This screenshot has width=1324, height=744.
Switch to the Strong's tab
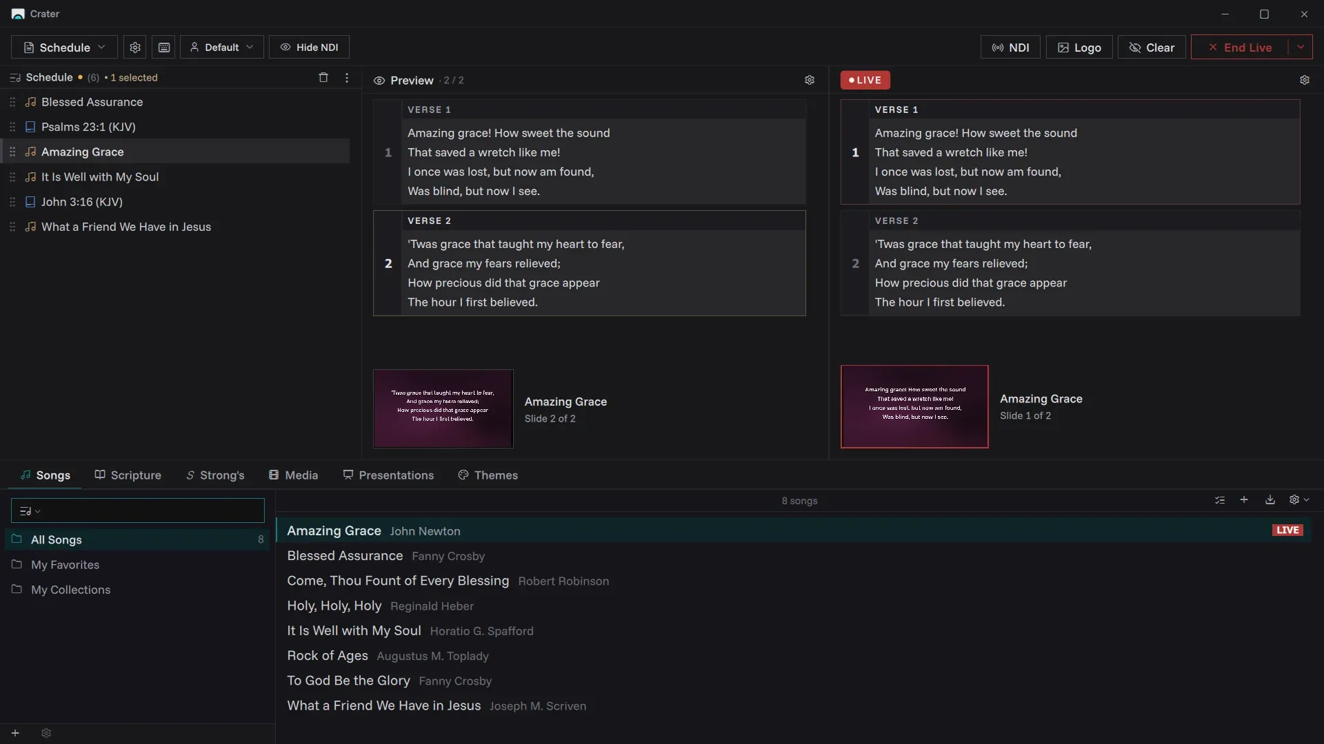click(x=215, y=475)
